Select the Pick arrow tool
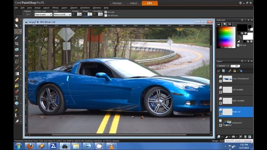Screen dimensions: 267x150 click(x=17, y=26)
